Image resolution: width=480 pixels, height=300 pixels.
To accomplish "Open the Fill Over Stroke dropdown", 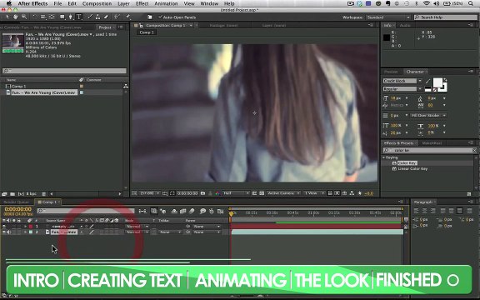I will pyautogui.click(x=428, y=115).
